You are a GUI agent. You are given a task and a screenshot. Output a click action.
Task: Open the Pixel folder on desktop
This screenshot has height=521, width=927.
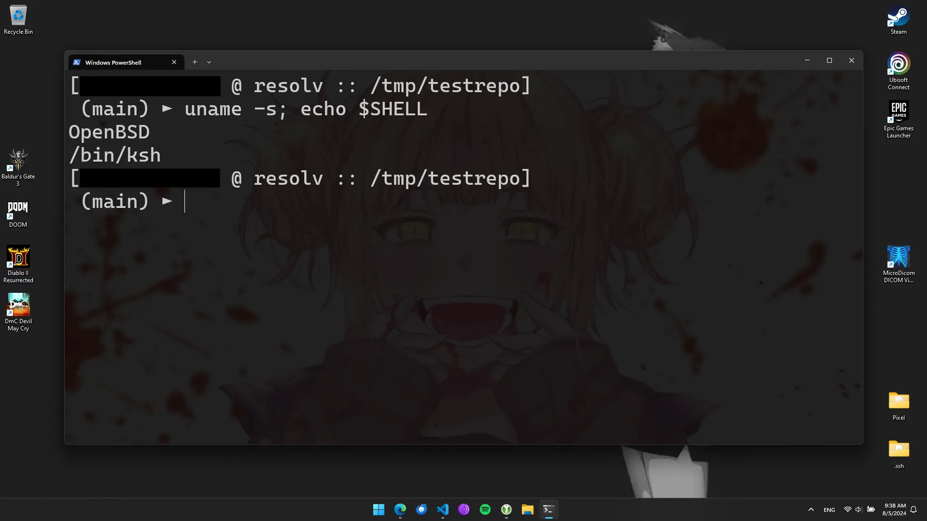pyautogui.click(x=899, y=401)
